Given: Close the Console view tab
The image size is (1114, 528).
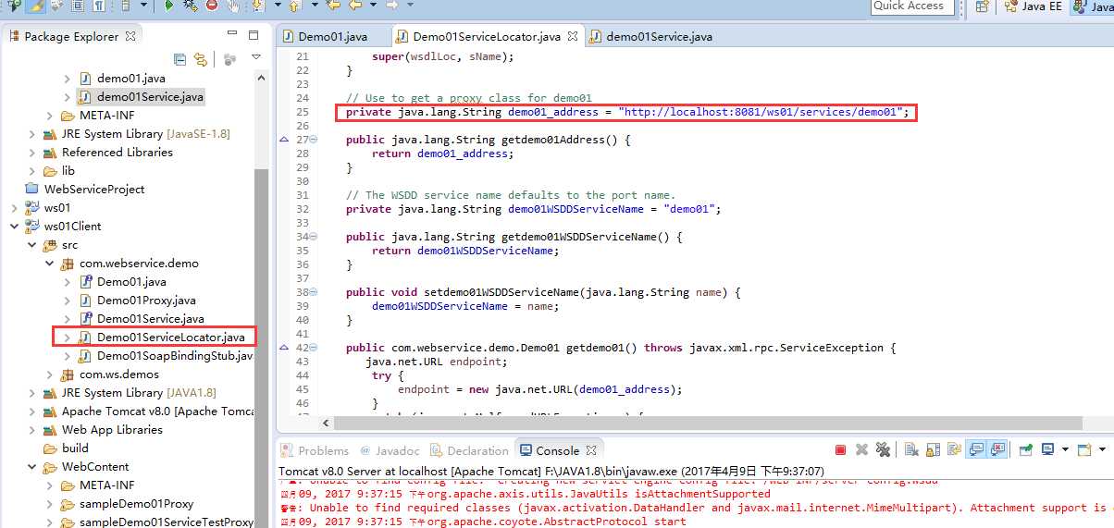Looking at the screenshot, I should point(590,450).
